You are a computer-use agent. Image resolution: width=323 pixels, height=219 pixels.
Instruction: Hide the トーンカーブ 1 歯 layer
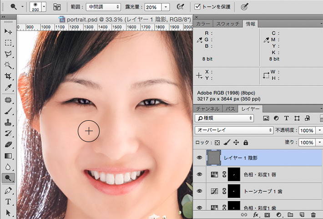pyautogui.click(x=200, y=191)
